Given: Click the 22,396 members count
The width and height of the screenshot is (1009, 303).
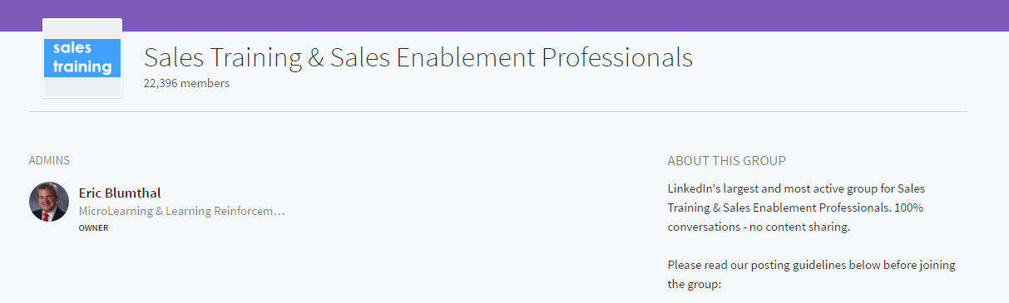Looking at the screenshot, I should [186, 83].
